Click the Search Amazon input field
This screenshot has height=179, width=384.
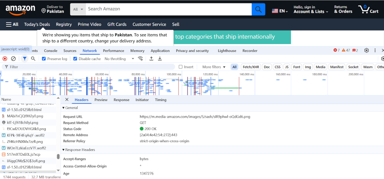coord(168,9)
